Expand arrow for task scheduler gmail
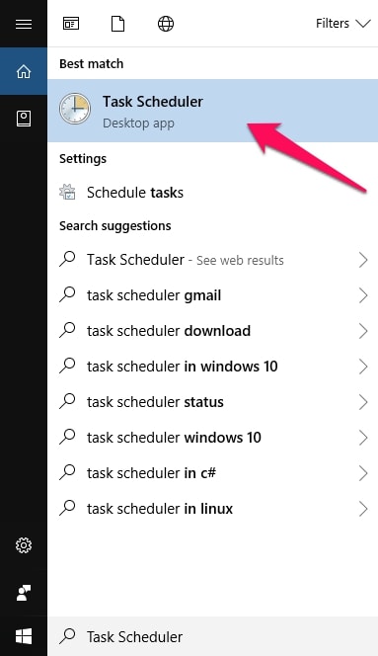This screenshot has width=378, height=656. coord(363,295)
